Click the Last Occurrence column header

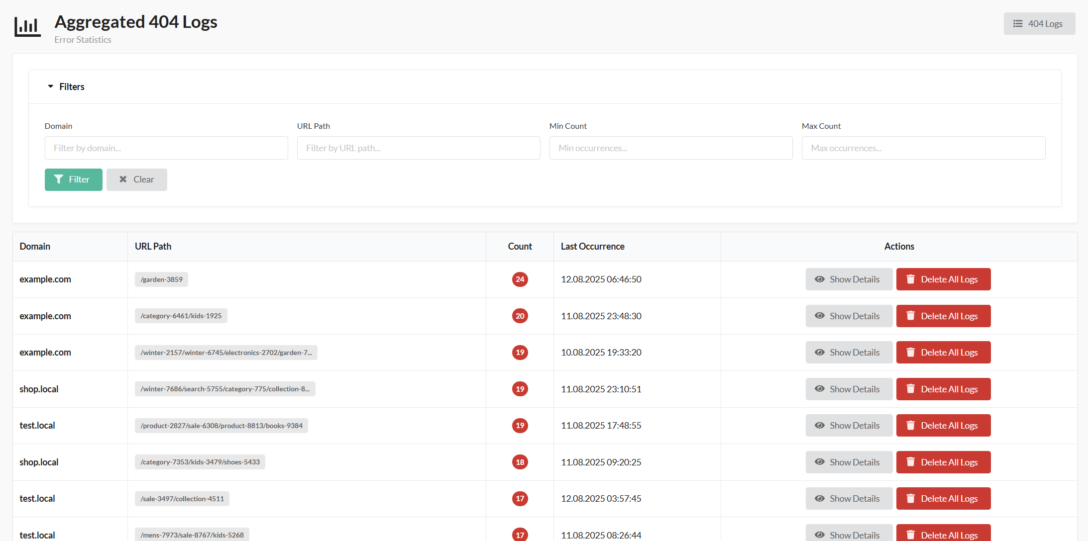click(592, 247)
